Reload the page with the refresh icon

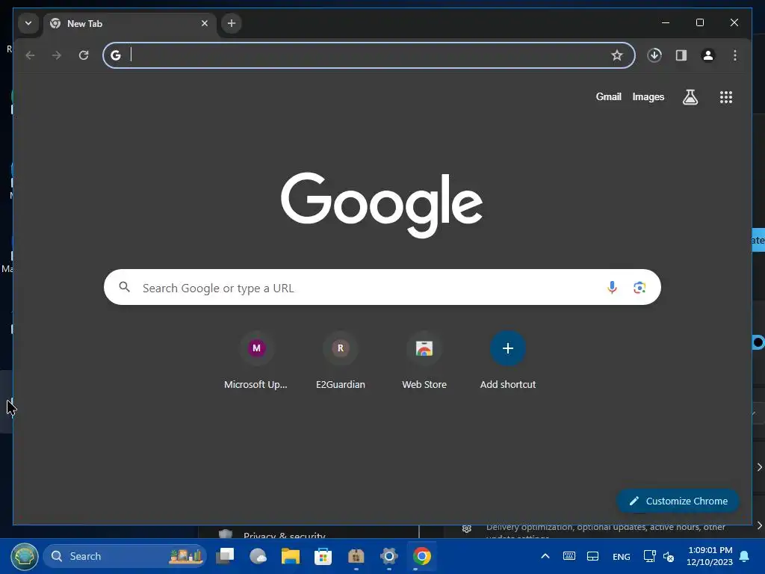click(x=84, y=55)
